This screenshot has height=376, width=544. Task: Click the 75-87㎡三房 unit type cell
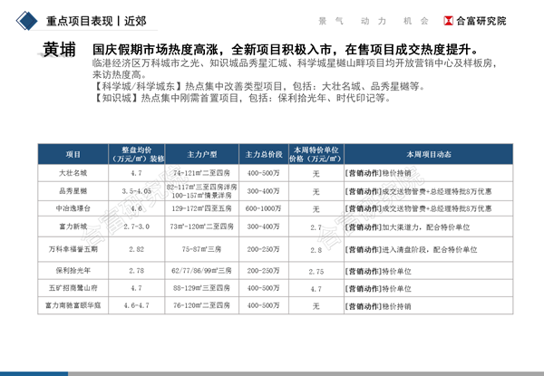(202, 249)
